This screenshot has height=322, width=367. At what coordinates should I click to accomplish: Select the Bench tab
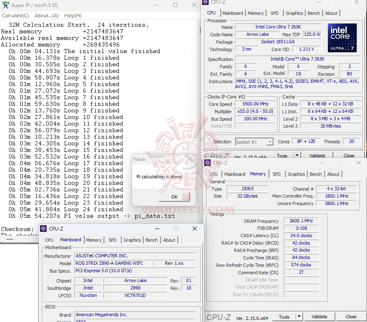[x=313, y=13]
